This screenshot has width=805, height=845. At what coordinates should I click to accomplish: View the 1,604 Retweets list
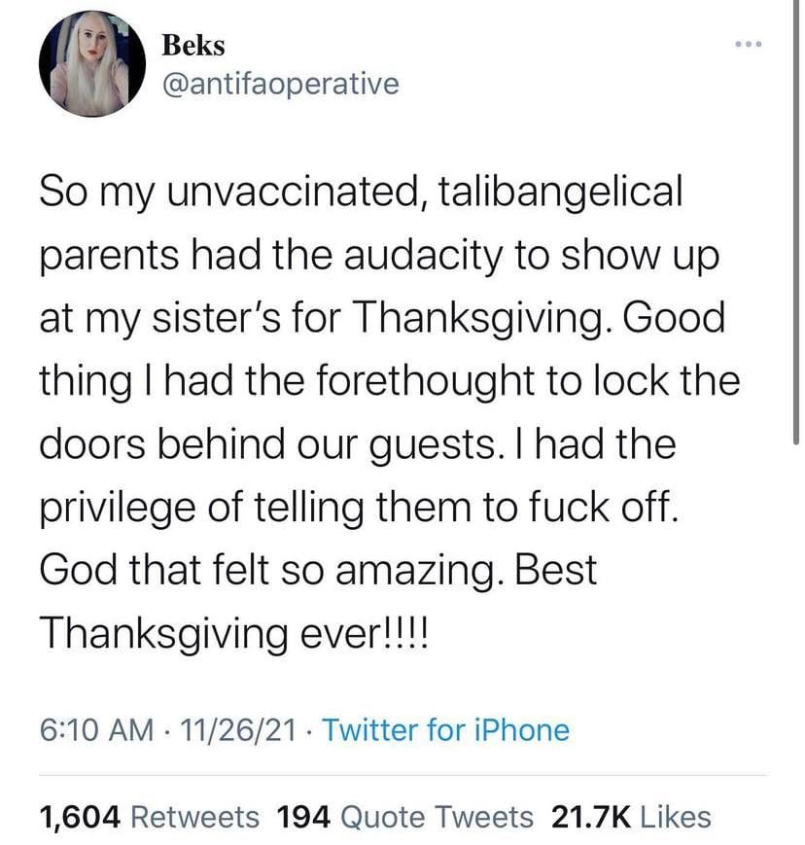[149, 817]
